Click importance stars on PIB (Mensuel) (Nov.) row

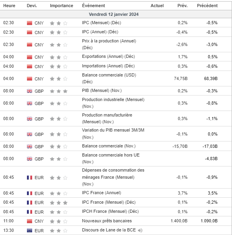click(x=59, y=91)
